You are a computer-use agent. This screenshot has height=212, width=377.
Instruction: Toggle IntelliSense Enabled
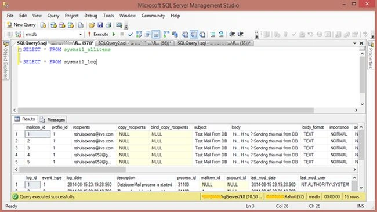click(x=156, y=34)
